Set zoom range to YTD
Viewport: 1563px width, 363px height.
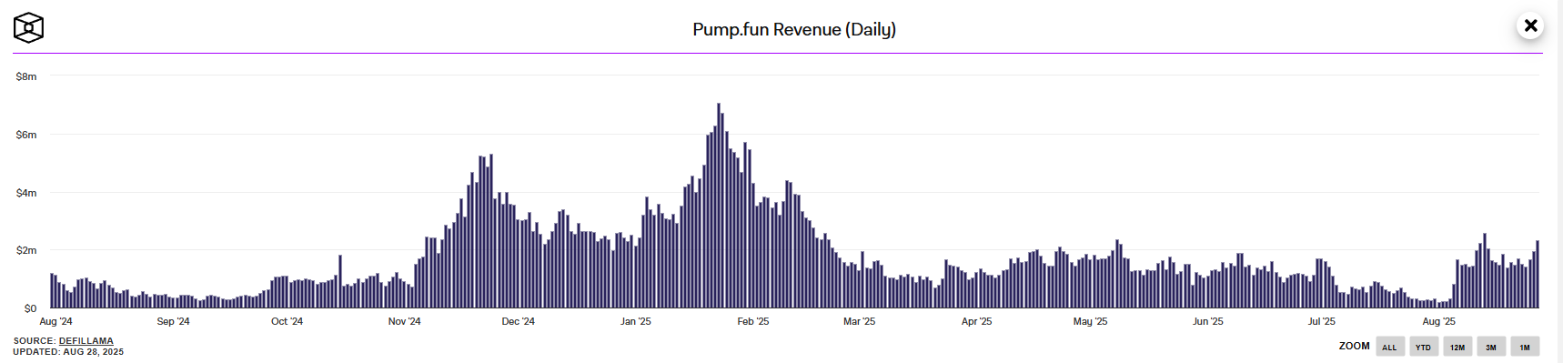point(1424,347)
